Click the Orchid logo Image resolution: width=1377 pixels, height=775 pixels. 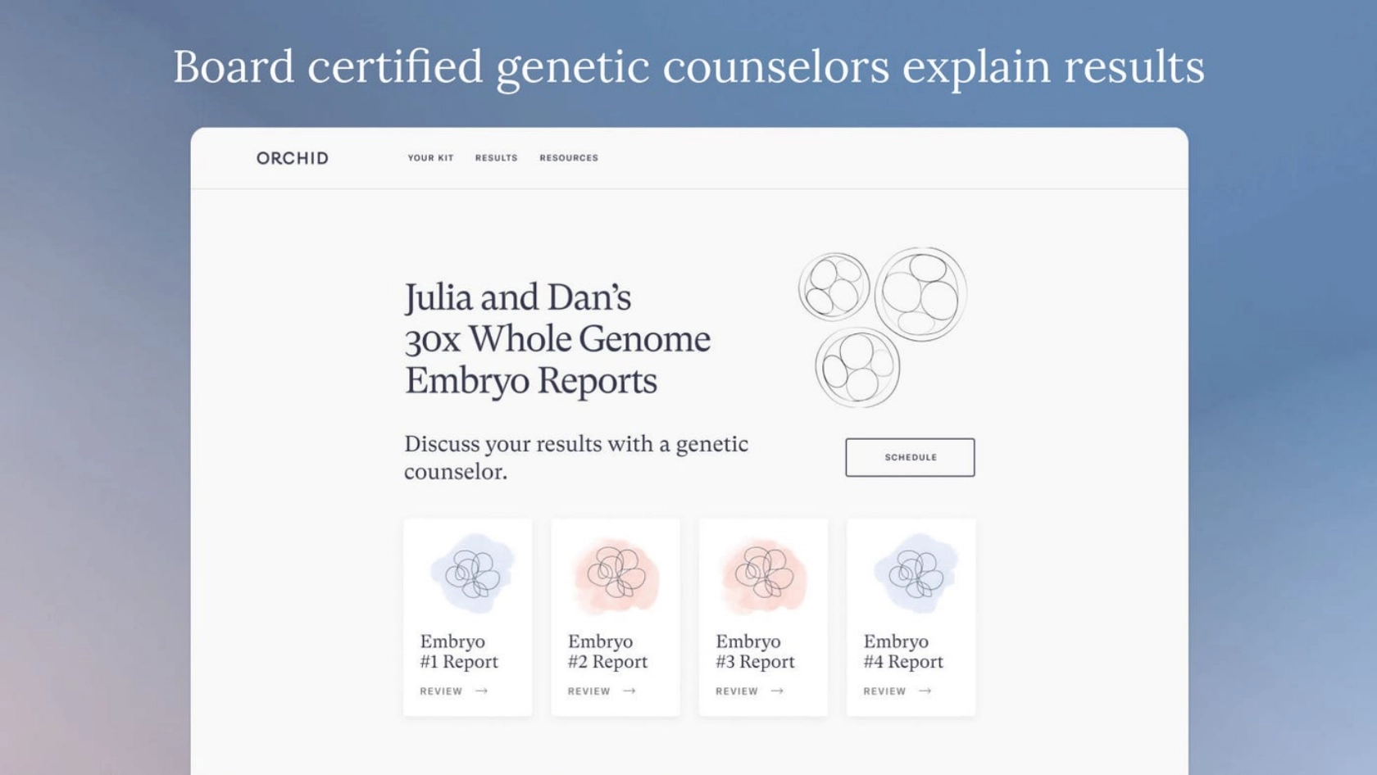(x=292, y=158)
